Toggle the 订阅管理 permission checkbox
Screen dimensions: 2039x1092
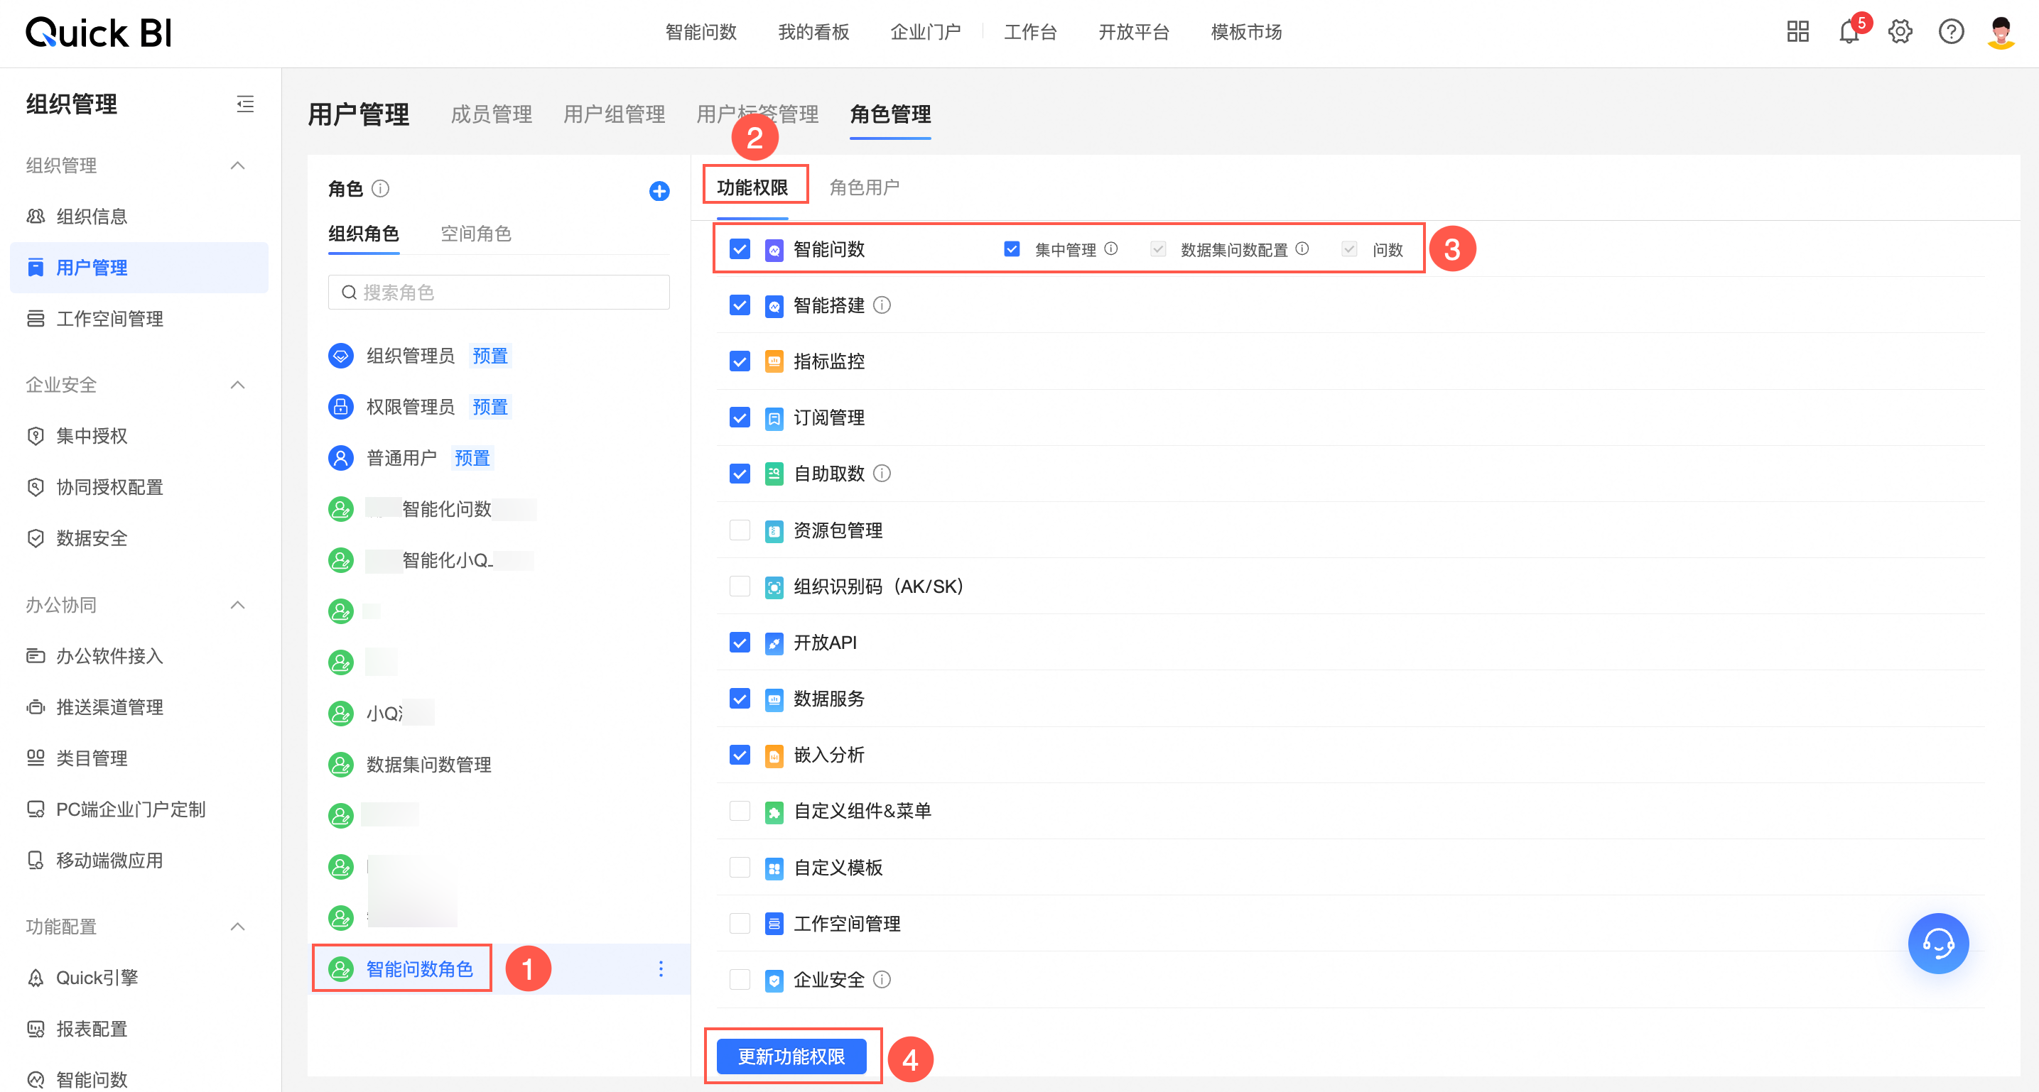[x=740, y=417]
